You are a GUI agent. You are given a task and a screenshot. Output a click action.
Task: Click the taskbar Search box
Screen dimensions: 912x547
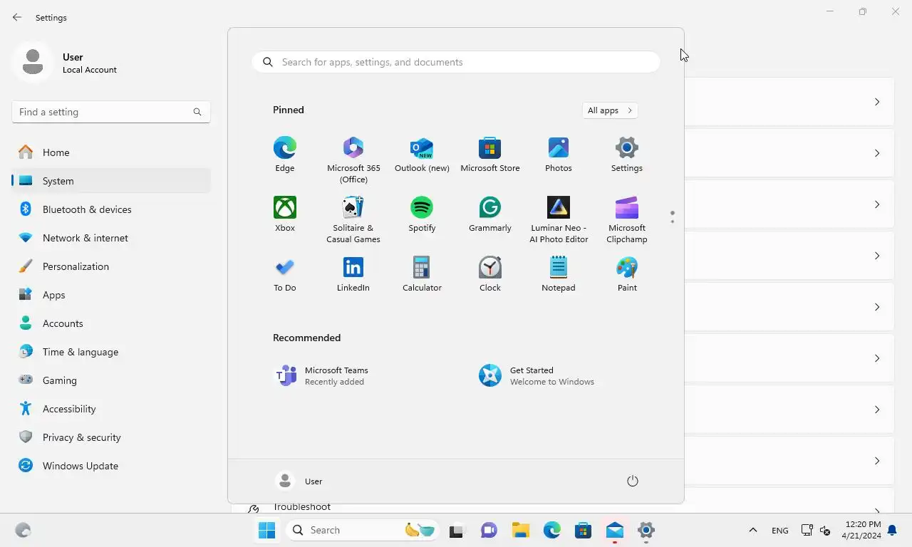pos(363,530)
